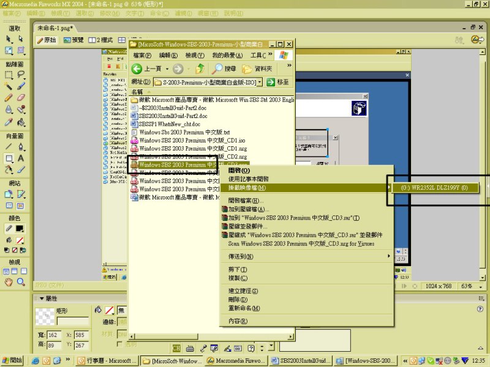
Task: Choose the Freeform path tool
Action: [x=9, y=170]
